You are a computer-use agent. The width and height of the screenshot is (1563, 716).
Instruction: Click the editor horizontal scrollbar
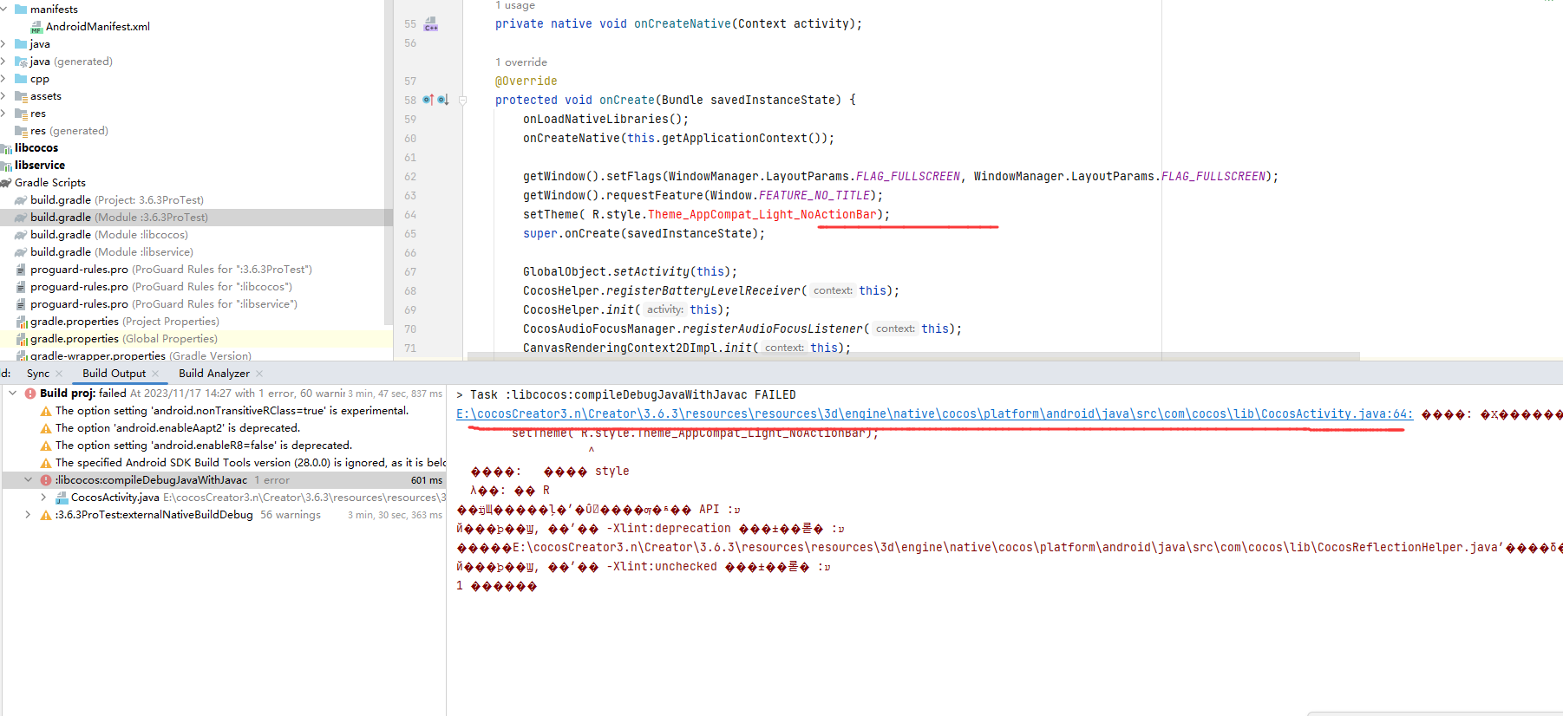(x=913, y=356)
